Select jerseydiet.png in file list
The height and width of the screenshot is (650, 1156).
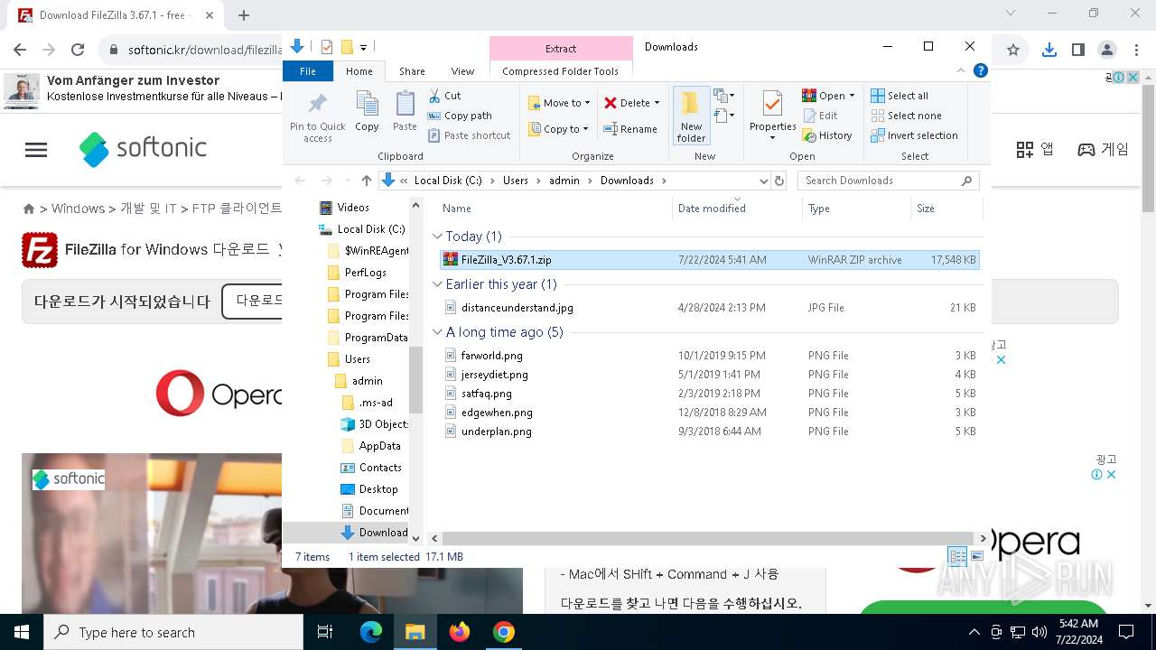(x=709, y=375)
